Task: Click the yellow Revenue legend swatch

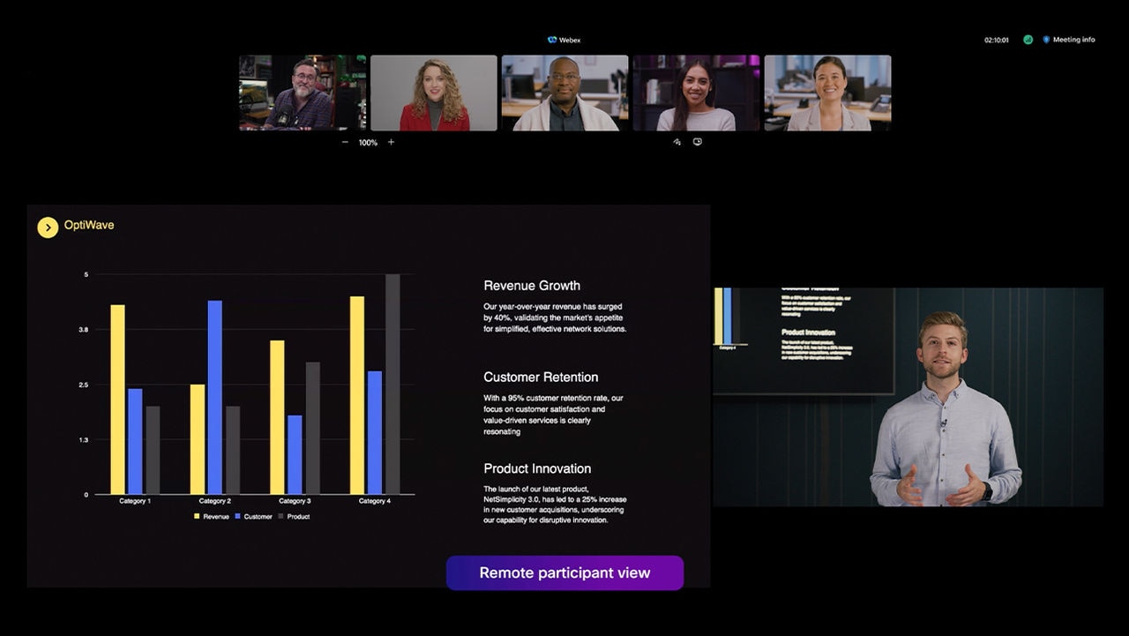Action: (x=198, y=516)
